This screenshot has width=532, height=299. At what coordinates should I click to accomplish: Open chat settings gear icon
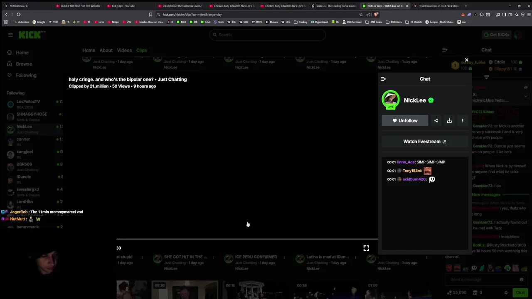tap(506, 293)
